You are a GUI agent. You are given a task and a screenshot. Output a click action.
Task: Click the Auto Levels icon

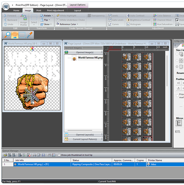pos(110,20)
